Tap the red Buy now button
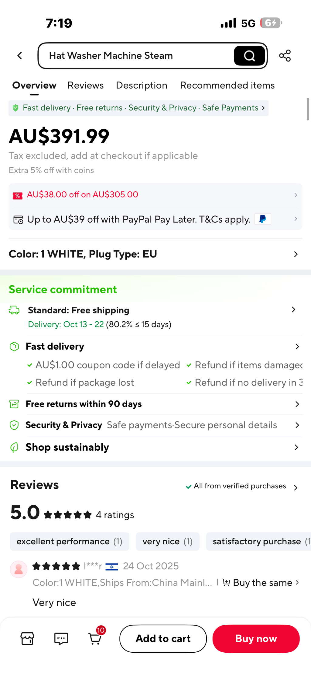Image resolution: width=311 pixels, height=677 pixels. point(256,638)
